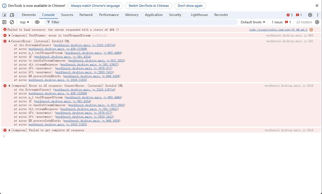Show the 22 hidden messages

click(304, 22)
